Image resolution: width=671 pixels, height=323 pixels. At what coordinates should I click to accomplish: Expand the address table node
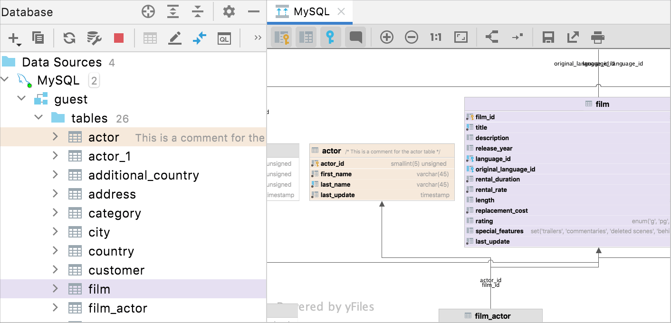(55, 194)
